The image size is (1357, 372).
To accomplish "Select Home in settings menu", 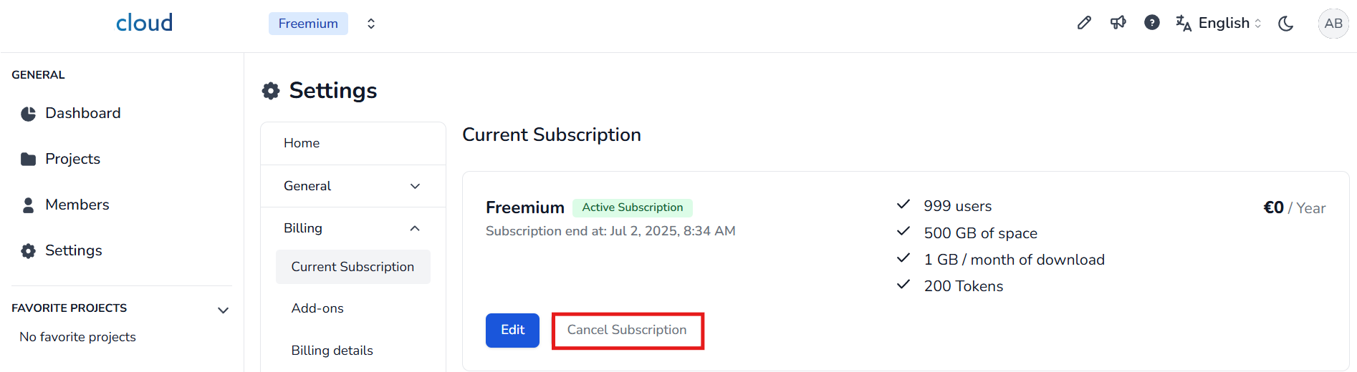I will [x=302, y=143].
